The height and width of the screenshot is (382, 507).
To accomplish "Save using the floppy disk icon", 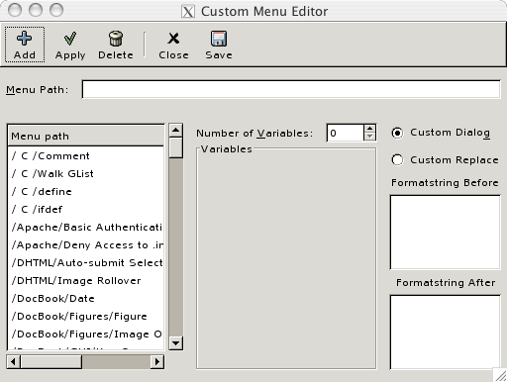I will (219, 39).
